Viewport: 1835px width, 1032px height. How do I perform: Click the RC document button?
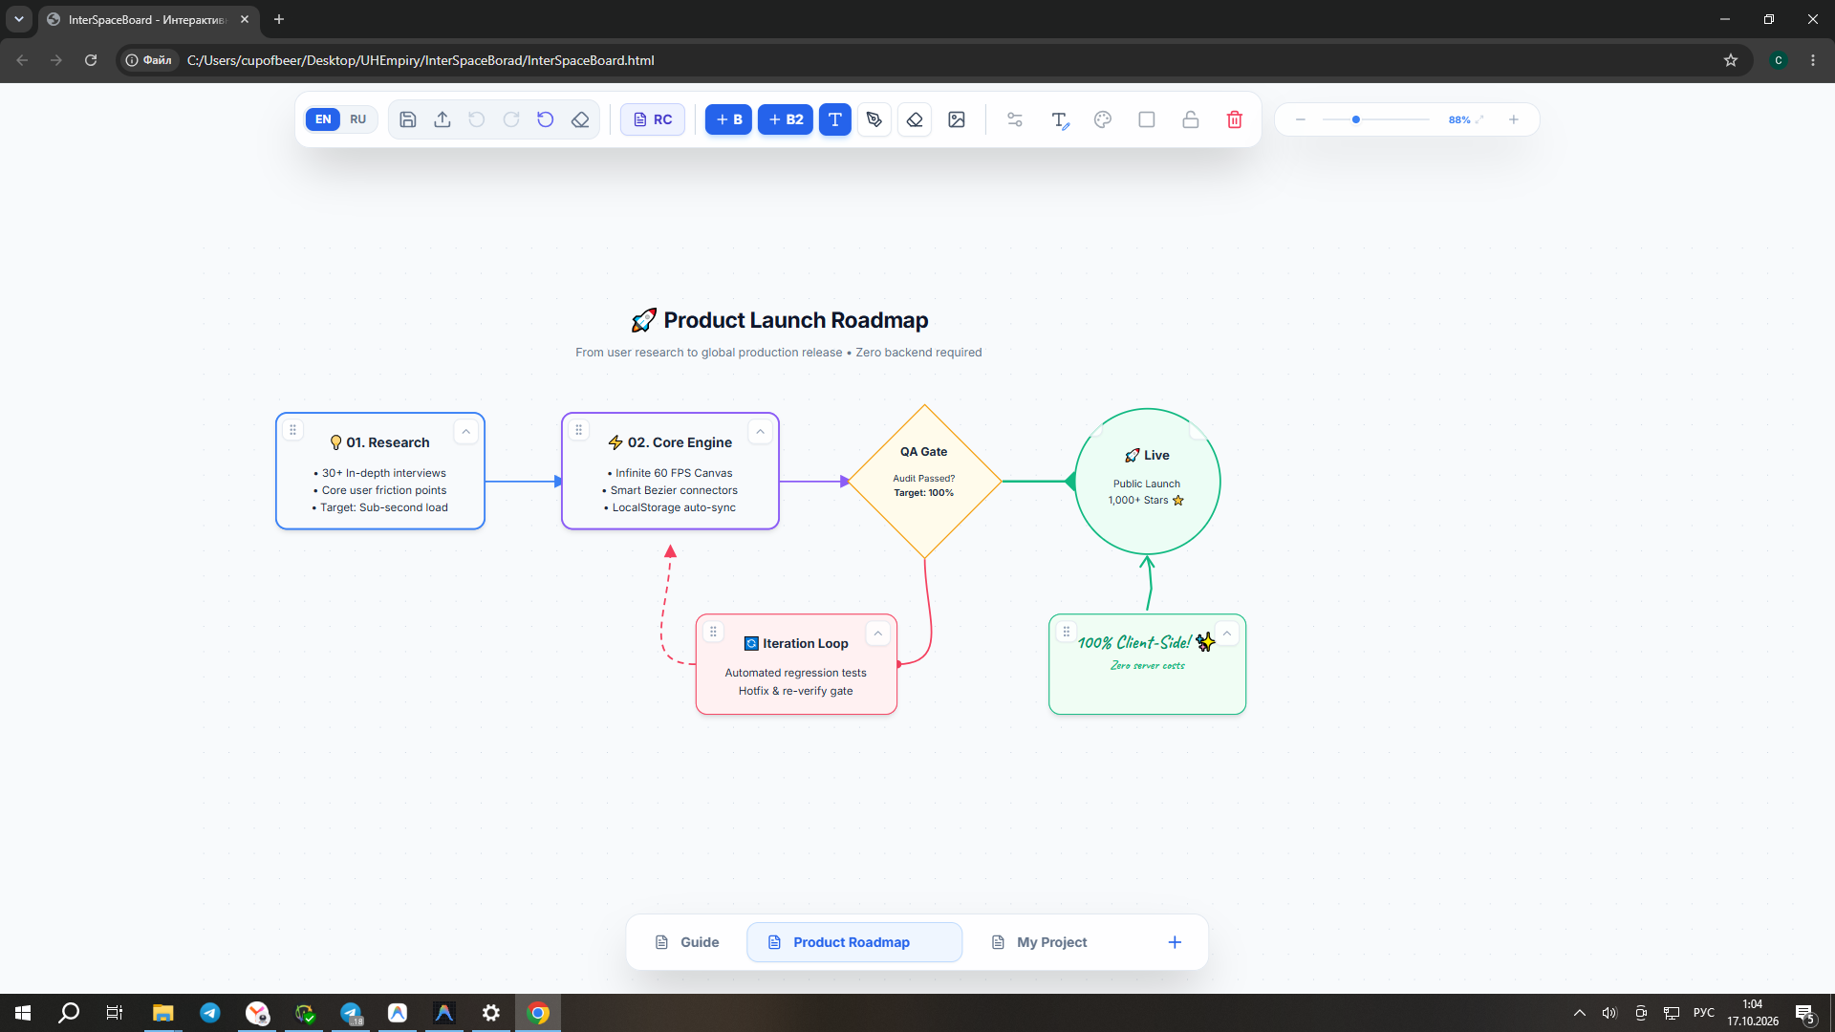[653, 119]
